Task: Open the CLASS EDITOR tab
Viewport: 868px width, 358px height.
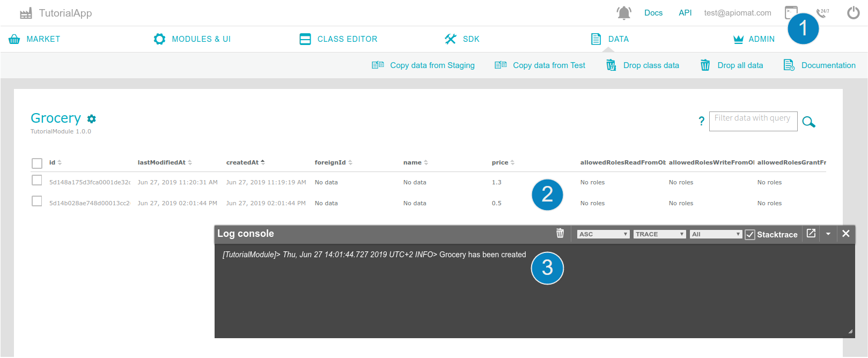Action: [x=348, y=39]
